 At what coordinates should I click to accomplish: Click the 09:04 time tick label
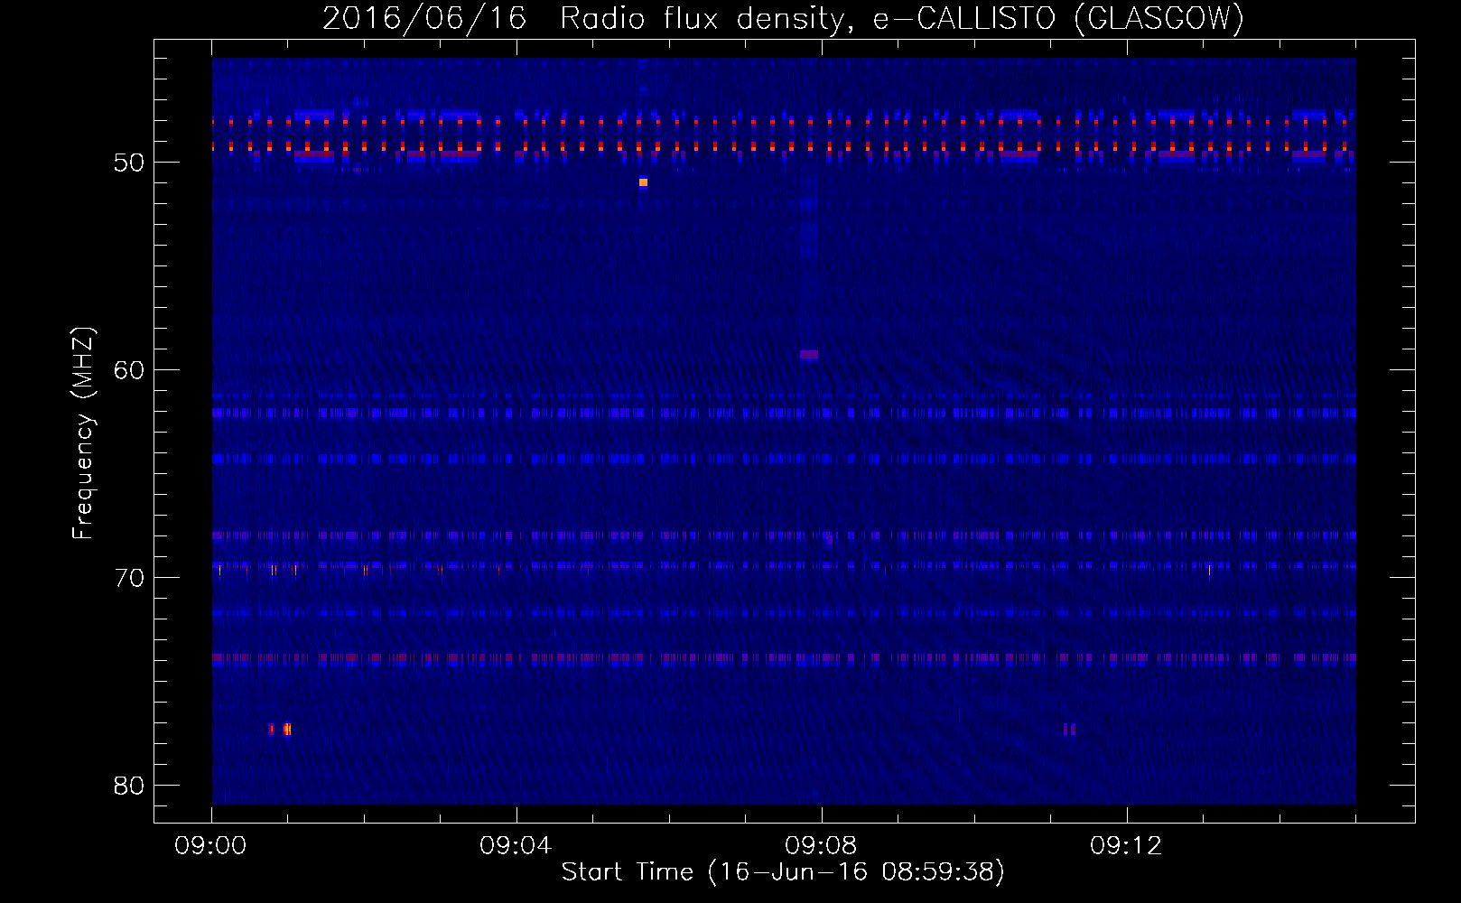click(516, 846)
